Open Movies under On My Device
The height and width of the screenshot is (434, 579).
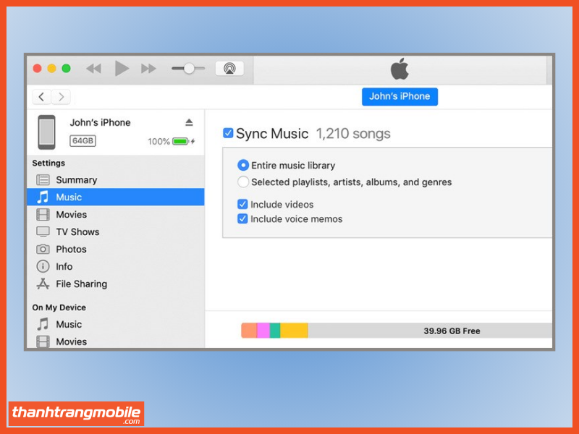pyautogui.click(x=116, y=341)
